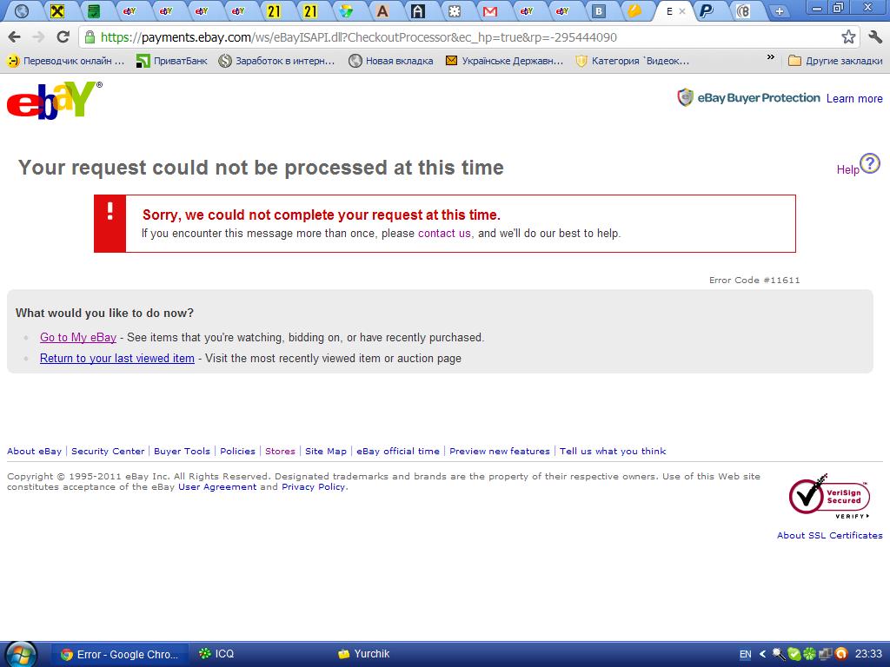Open the Новая вкладка bookmark
The height and width of the screenshot is (667, 890).
391,61
